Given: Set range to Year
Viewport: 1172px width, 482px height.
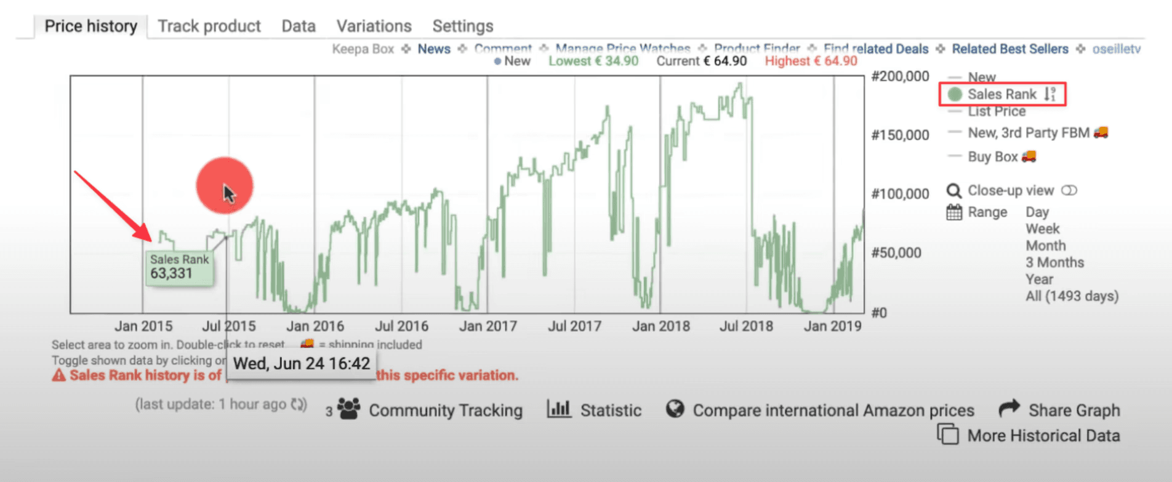Looking at the screenshot, I should click(x=1039, y=279).
